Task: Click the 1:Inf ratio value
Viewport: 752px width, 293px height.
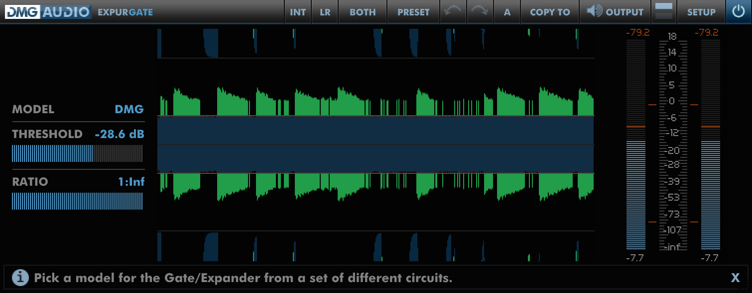Action: point(131,182)
